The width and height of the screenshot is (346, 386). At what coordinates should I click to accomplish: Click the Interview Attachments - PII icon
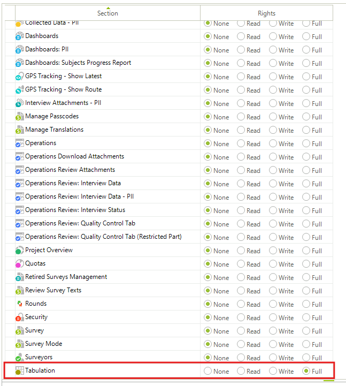[x=19, y=103]
